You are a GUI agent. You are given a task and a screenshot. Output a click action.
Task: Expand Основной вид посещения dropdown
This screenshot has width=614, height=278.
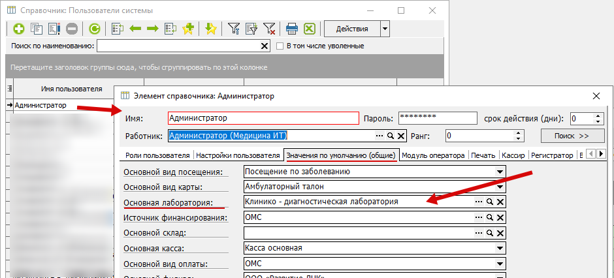[499, 172]
